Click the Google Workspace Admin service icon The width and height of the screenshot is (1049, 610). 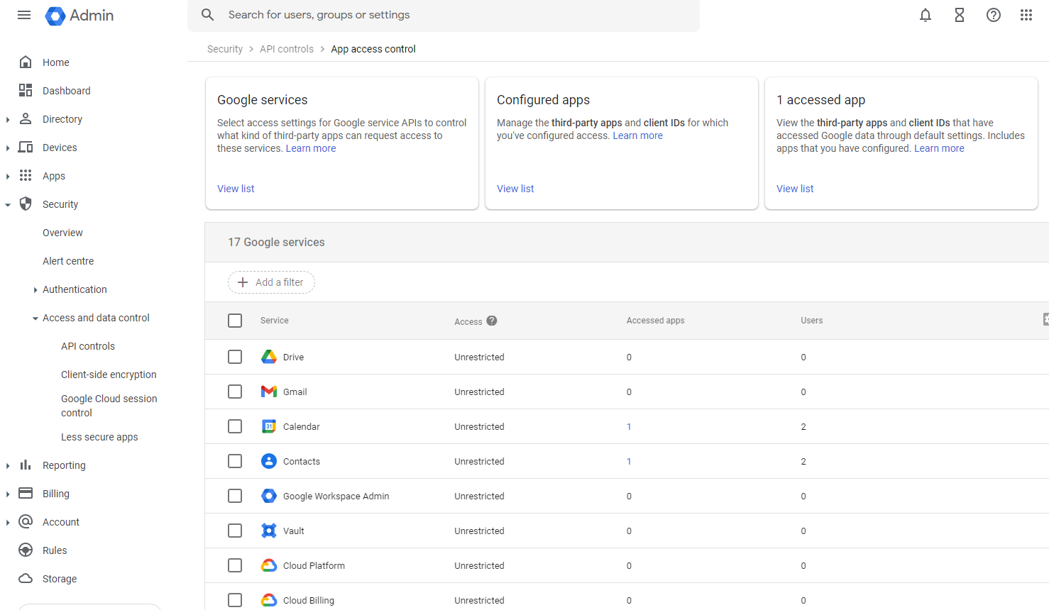pyautogui.click(x=269, y=496)
